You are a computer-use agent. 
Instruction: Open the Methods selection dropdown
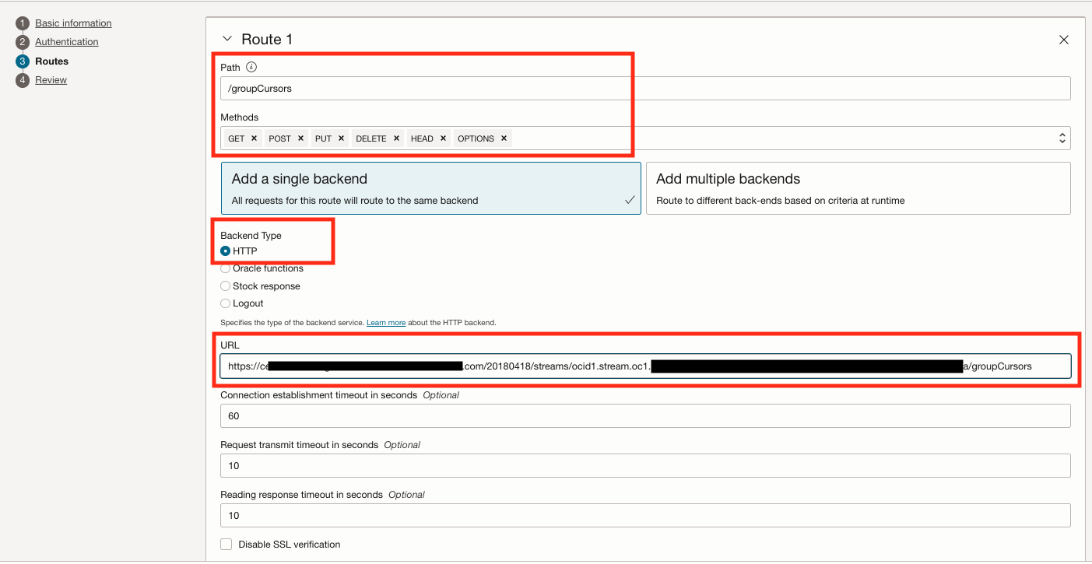point(1062,138)
